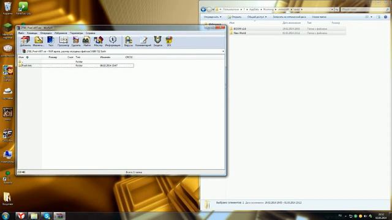Sort Explorer by Дата изменения column
392x220 pixels.
[292, 23]
